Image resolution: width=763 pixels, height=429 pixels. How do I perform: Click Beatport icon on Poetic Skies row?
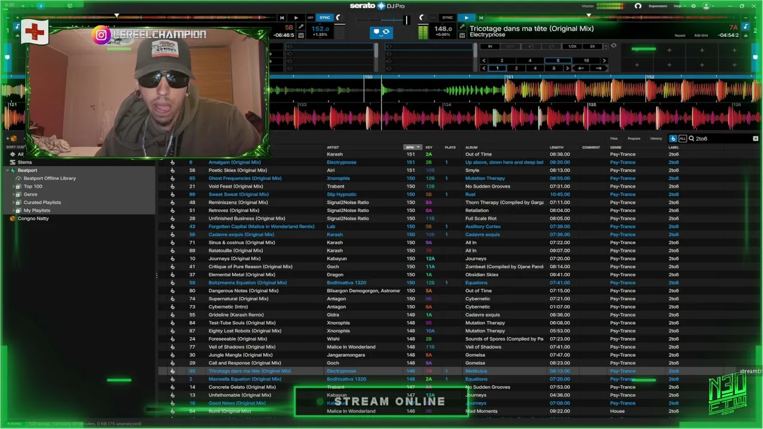(172, 170)
